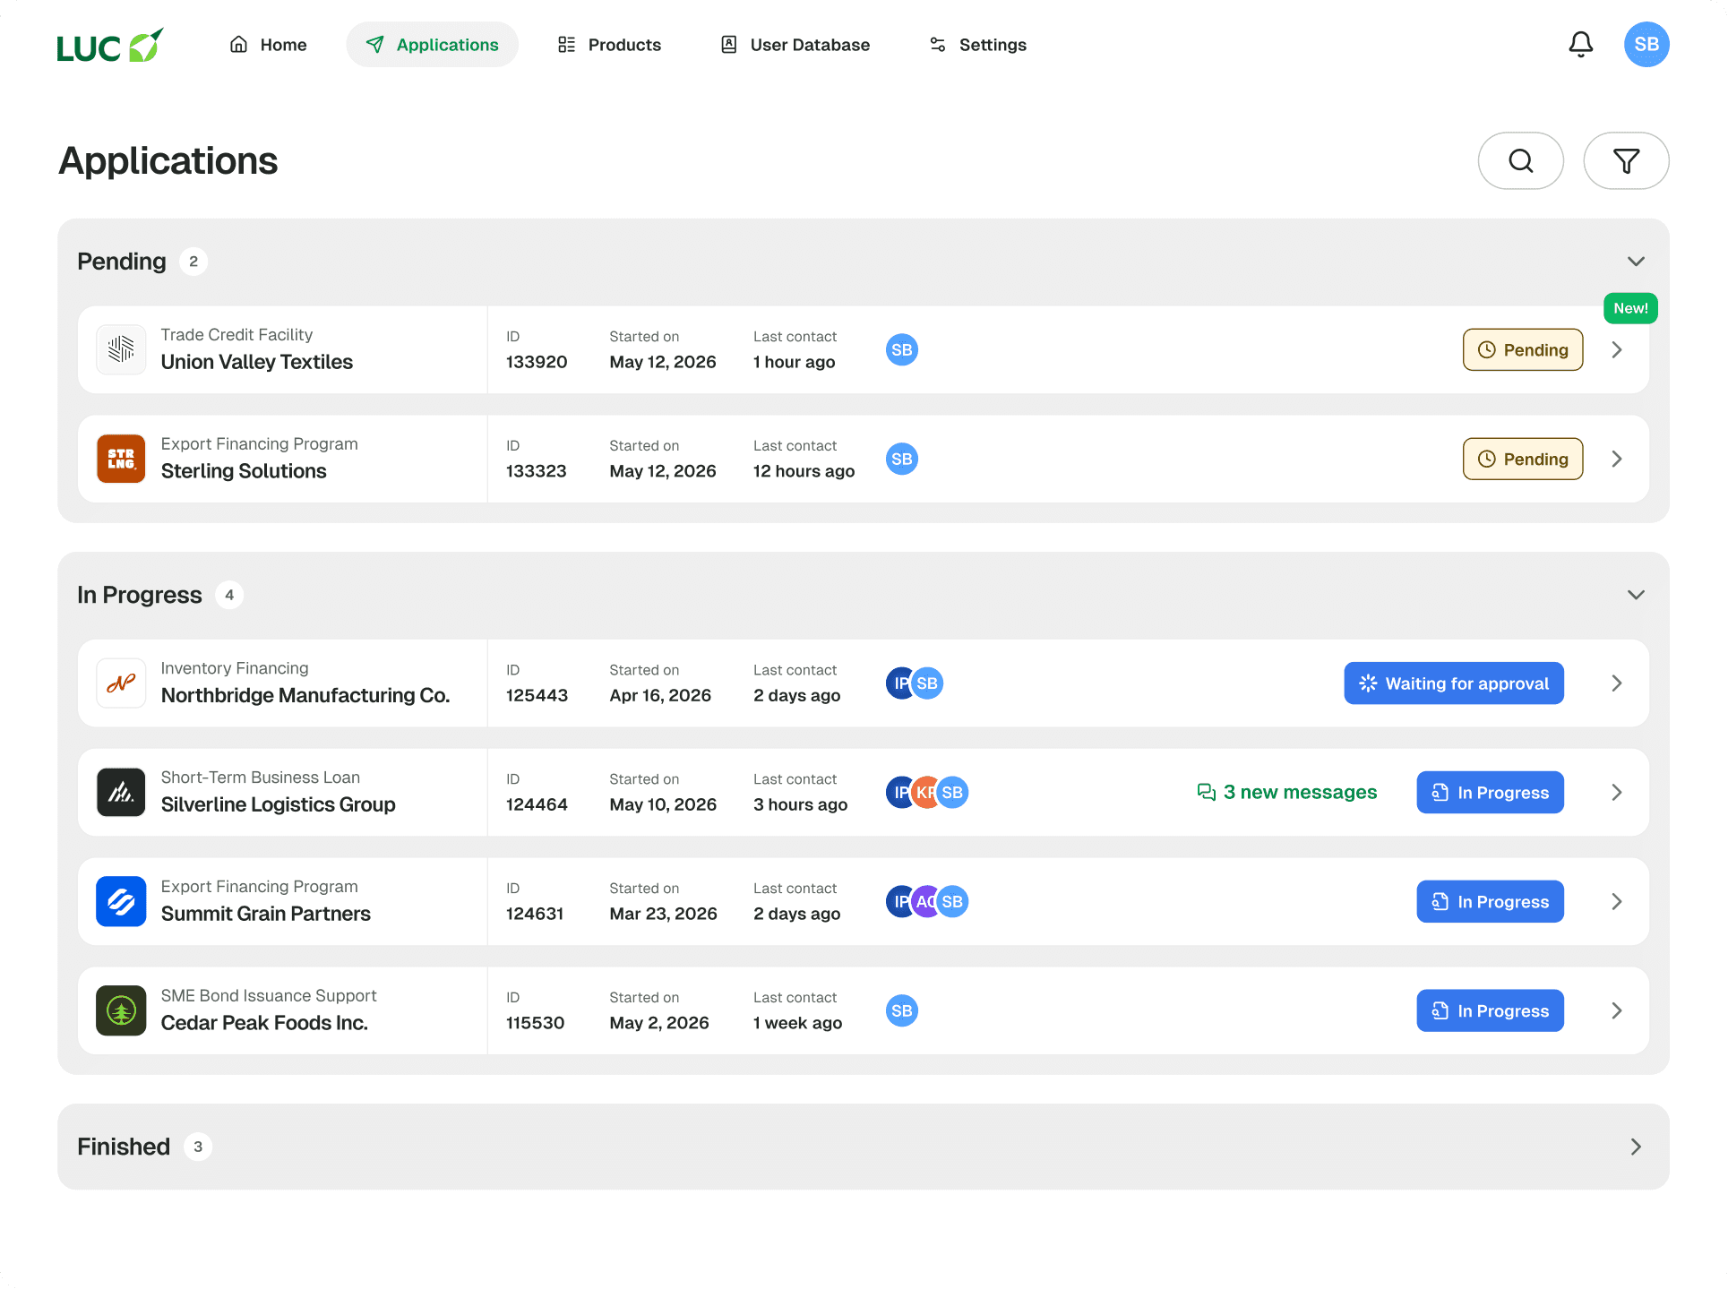This screenshot has height=1289, width=1728.
Task: Open Northbridge Manufacturing Co. row arrow
Action: click(1616, 683)
